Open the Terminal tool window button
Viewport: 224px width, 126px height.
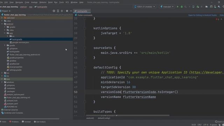(26, 122)
